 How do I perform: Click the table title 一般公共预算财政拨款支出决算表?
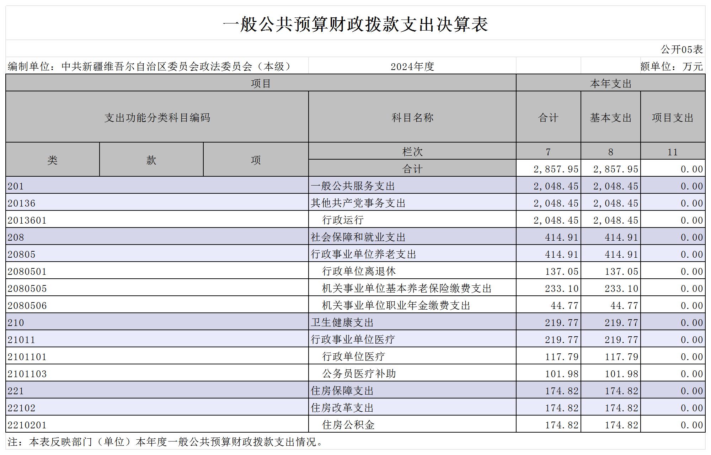[355, 24]
